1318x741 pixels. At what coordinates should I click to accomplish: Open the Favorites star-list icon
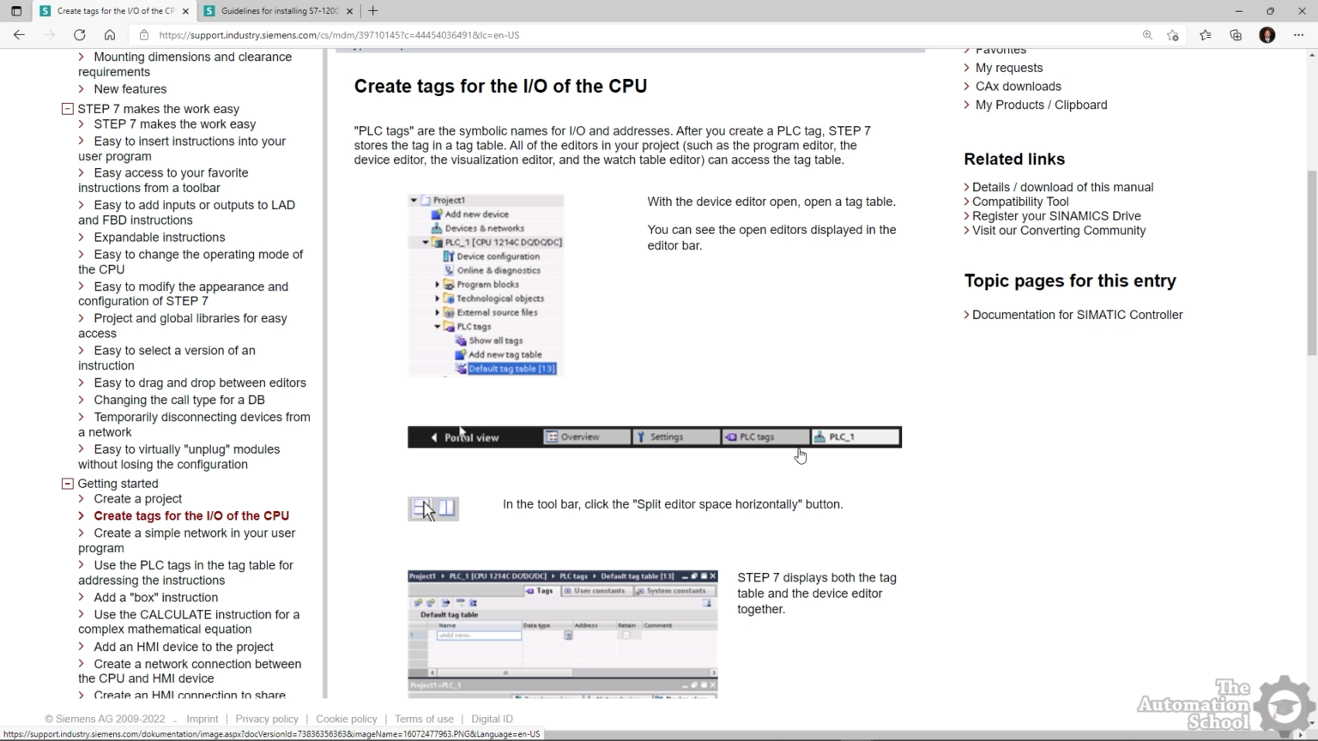[x=1205, y=35]
